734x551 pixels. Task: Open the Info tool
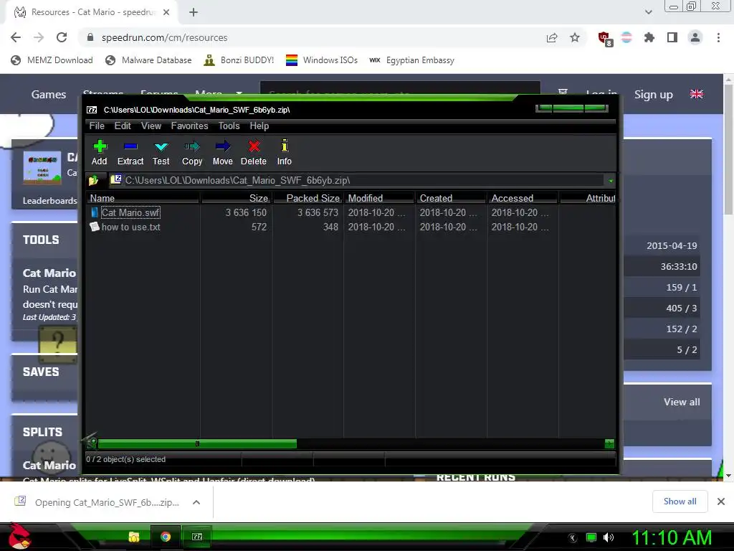pyautogui.click(x=284, y=153)
